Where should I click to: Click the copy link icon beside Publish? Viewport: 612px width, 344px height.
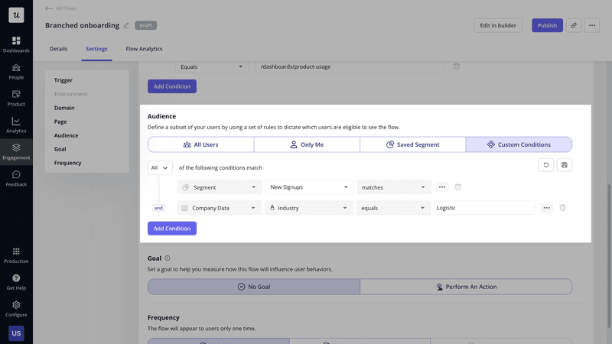[x=574, y=25]
